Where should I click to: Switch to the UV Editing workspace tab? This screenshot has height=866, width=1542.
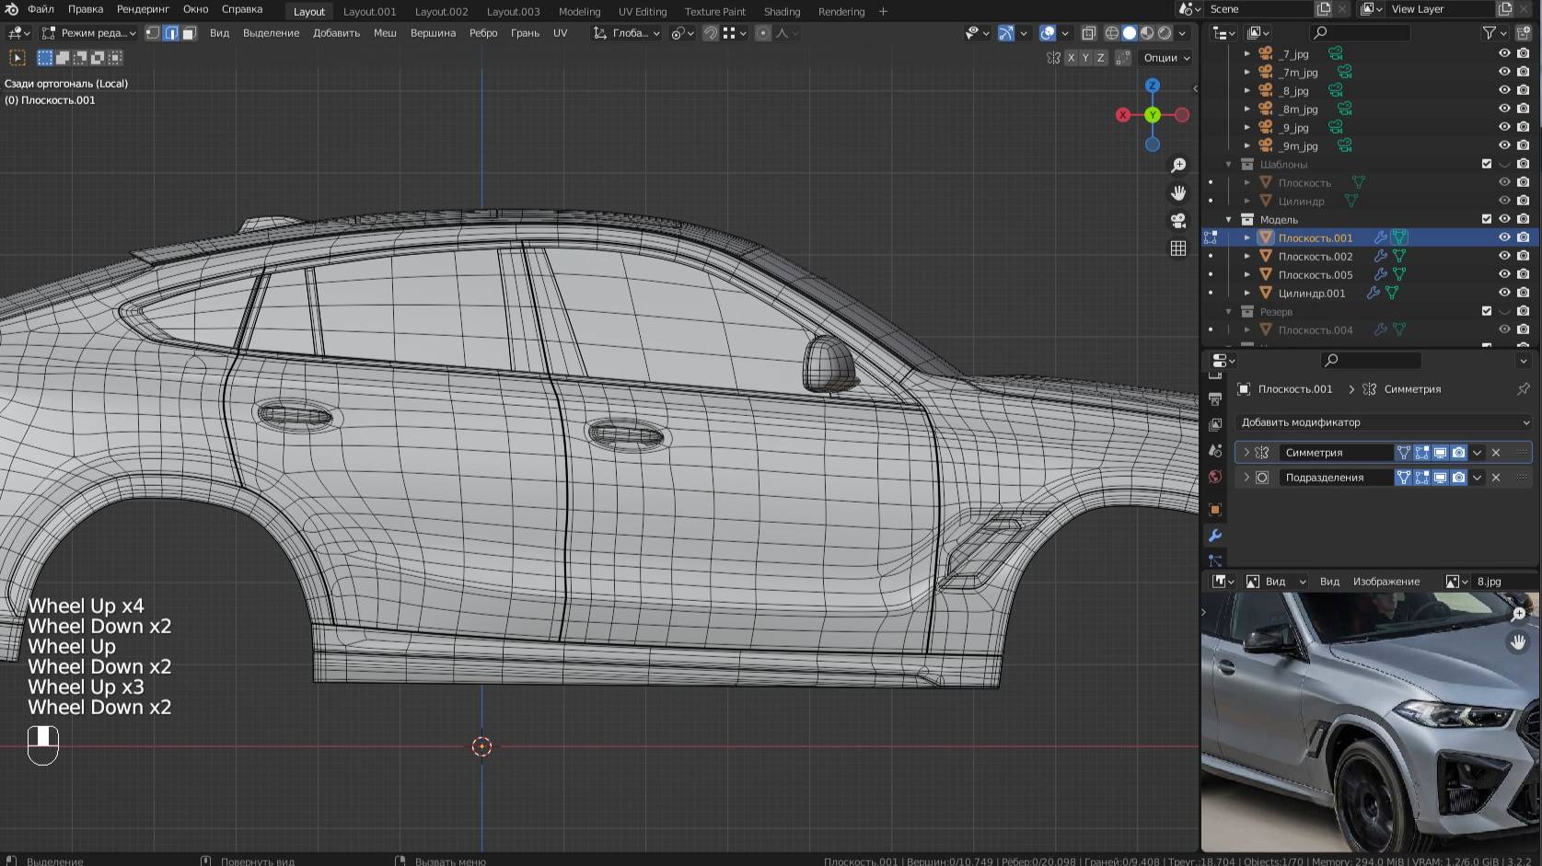tap(642, 12)
